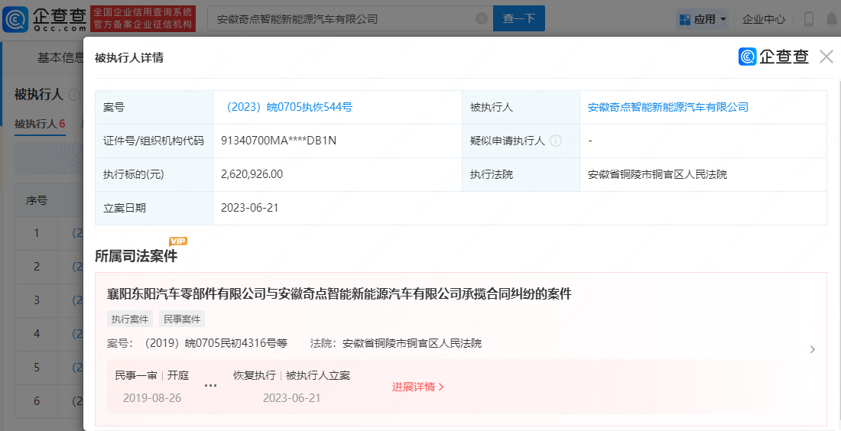The image size is (841, 431).
Task: Open the 应用 dropdown menu
Action: [703, 19]
